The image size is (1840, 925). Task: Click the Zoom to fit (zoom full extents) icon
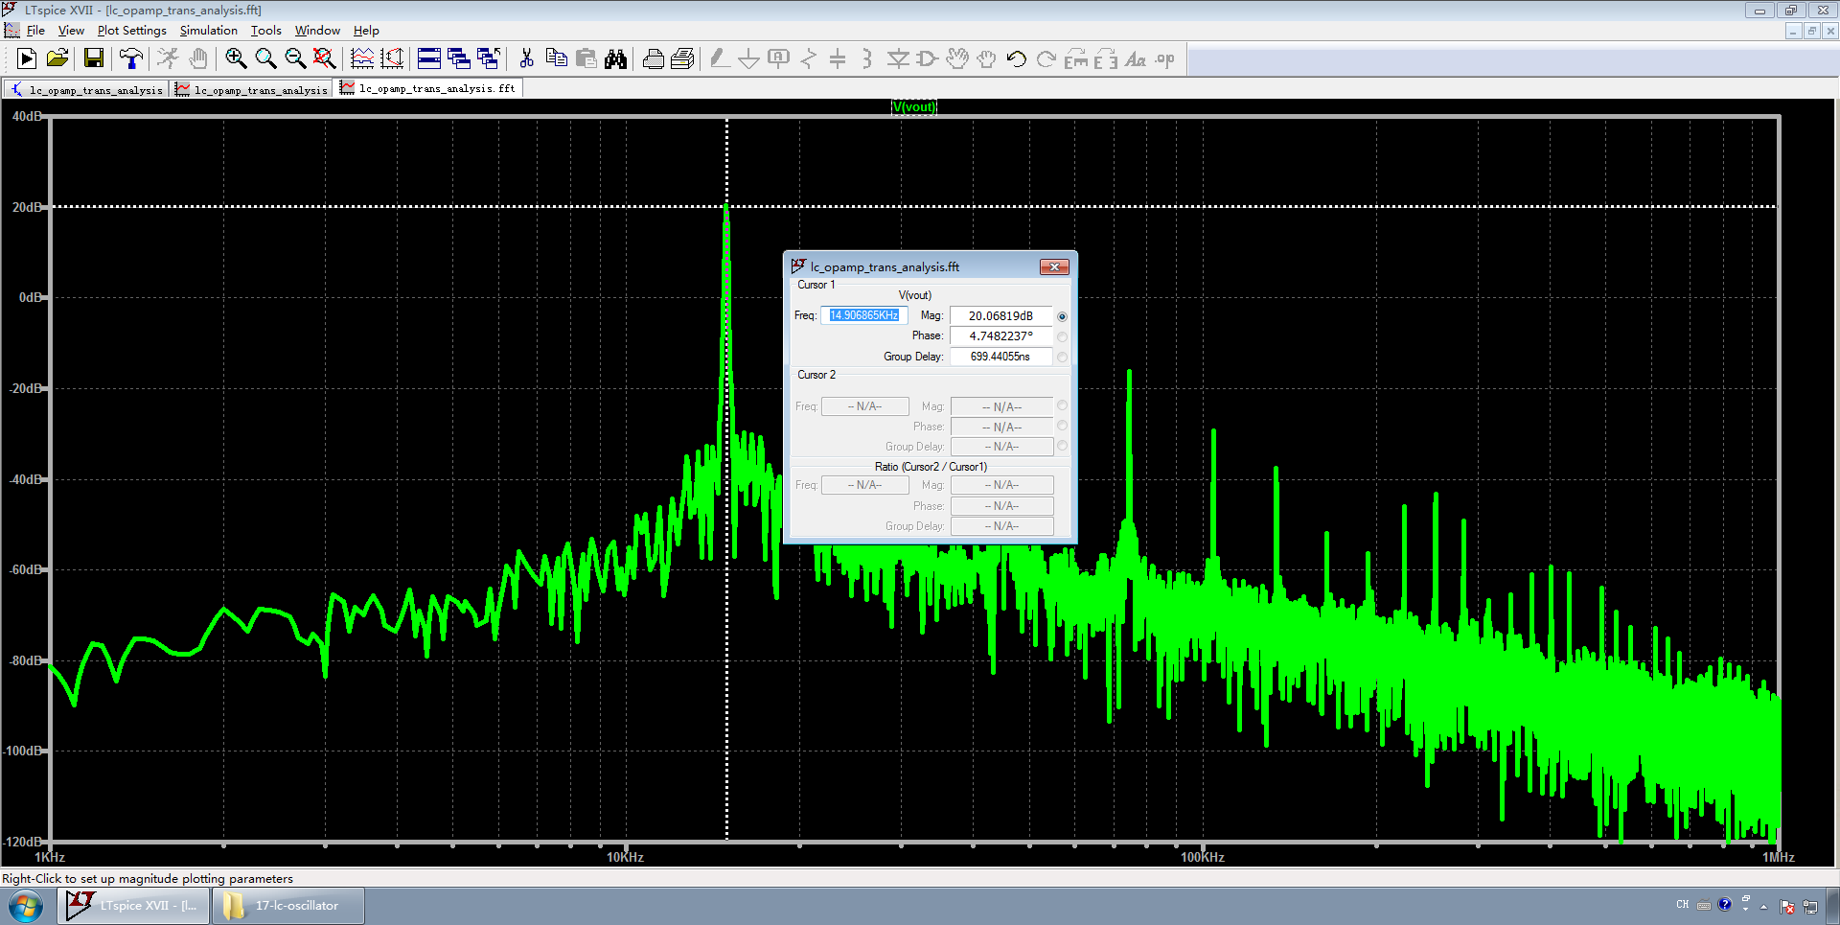point(325,59)
